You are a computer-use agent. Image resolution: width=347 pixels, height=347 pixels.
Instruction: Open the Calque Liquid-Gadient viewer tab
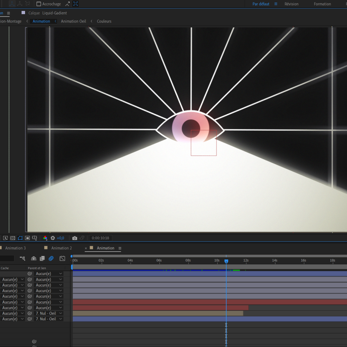click(48, 13)
